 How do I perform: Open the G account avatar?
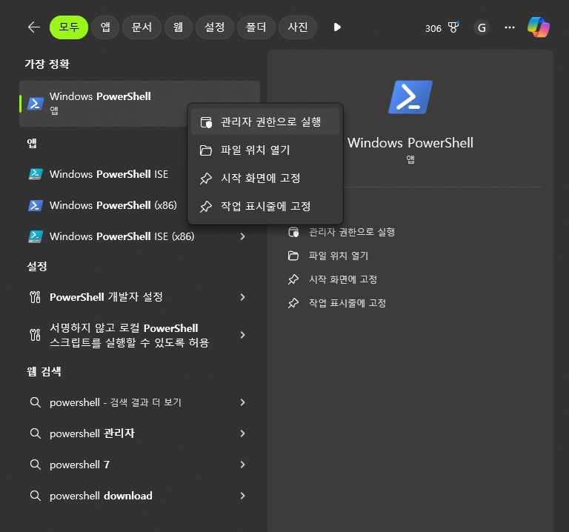click(482, 27)
